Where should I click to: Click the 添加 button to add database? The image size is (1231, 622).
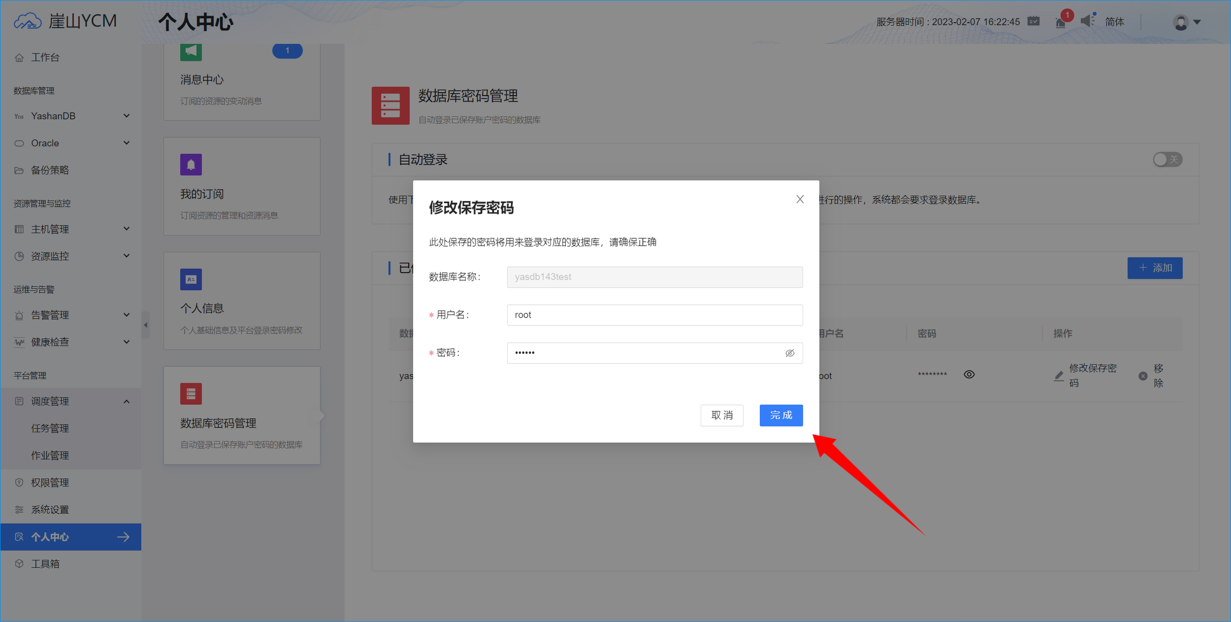click(1155, 268)
